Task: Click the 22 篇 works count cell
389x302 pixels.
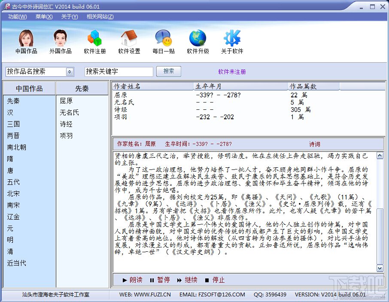Action: click(299, 95)
